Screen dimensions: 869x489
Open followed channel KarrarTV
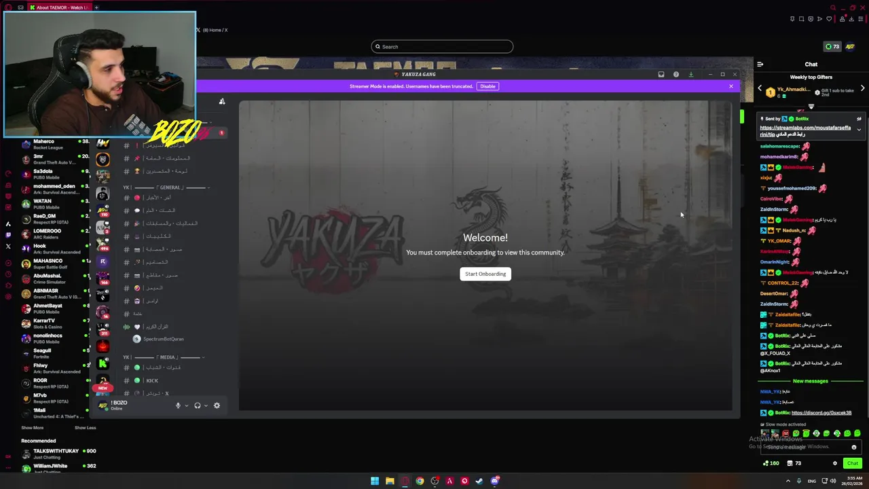(x=56, y=323)
